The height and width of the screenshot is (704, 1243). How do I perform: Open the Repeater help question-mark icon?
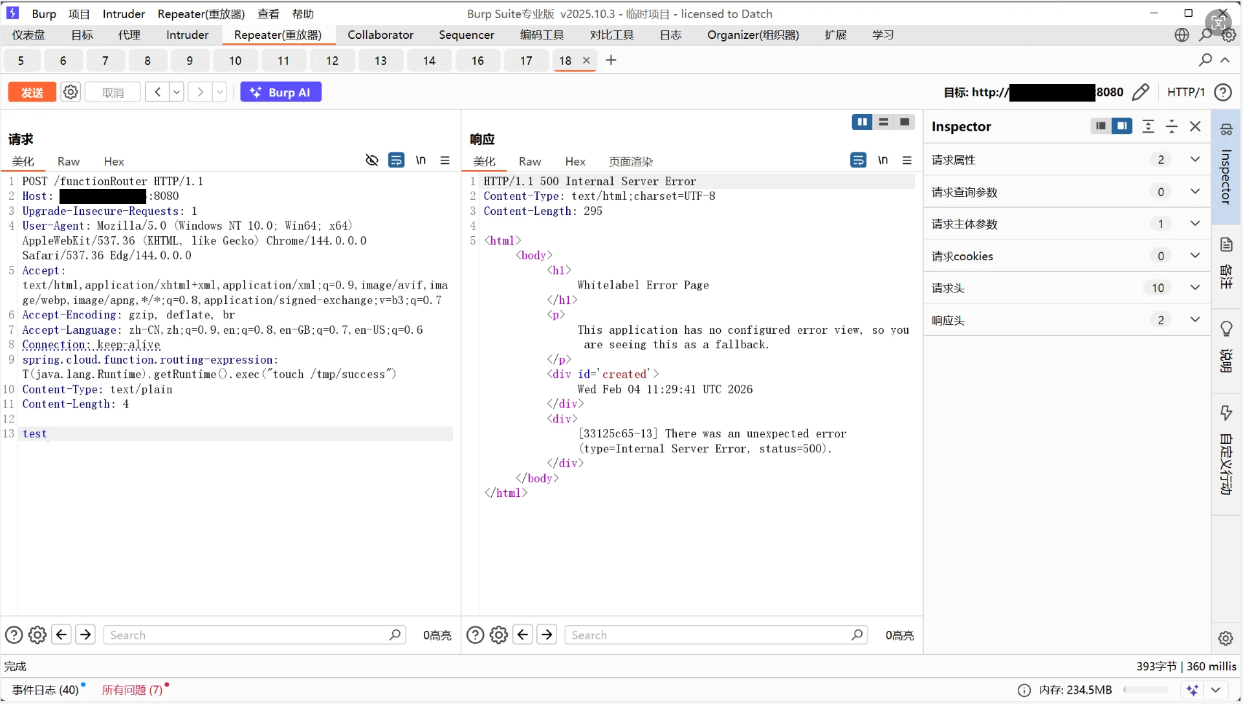pos(1223,92)
